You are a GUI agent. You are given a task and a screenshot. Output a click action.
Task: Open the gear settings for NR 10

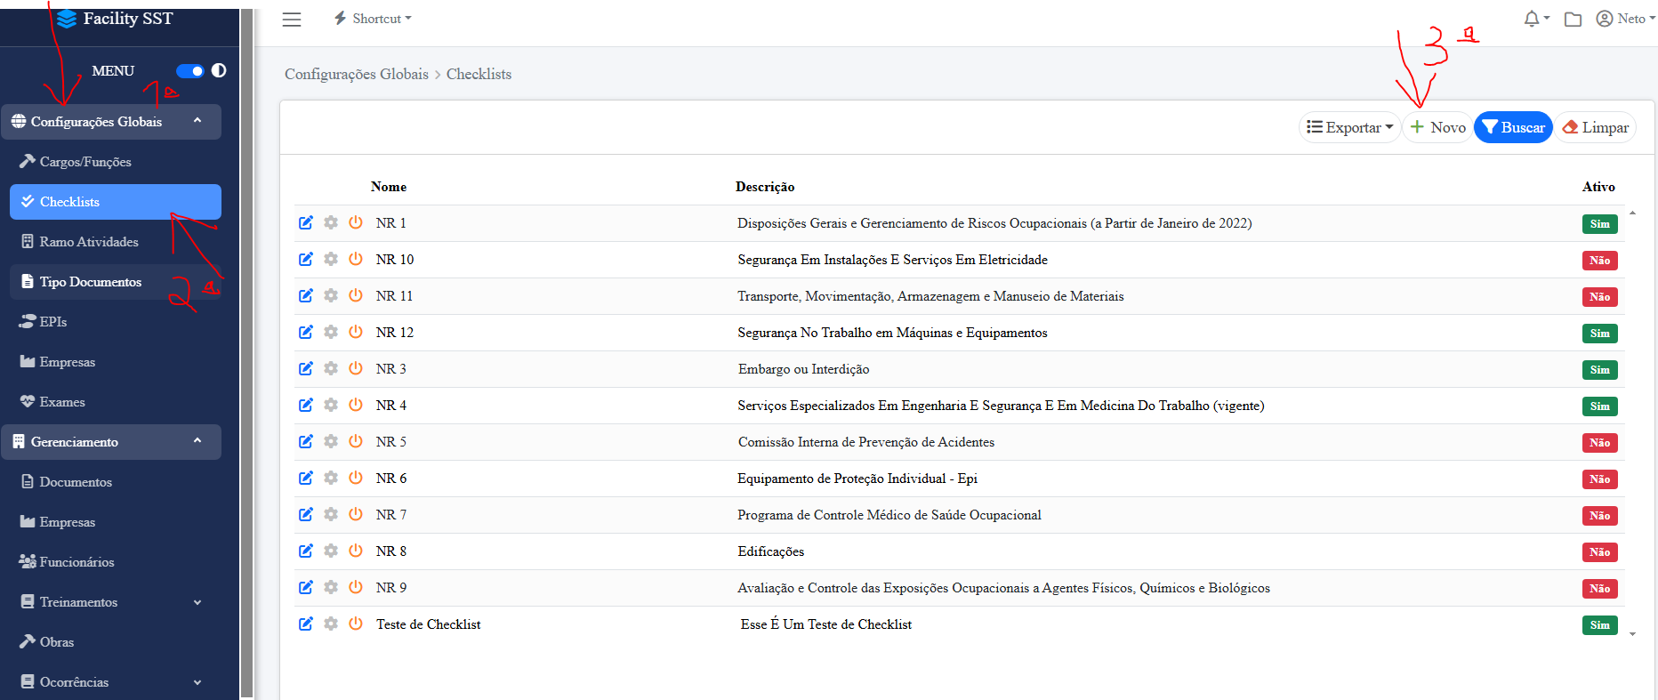click(x=331, y=259)
